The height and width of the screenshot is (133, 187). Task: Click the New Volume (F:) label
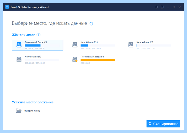pos(33,57)
